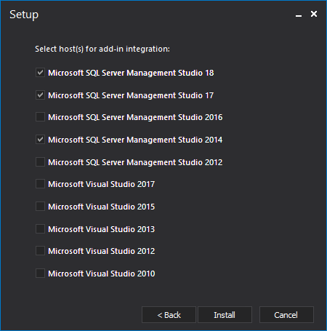
Task: Select the Microsoft Visual Studio 2010 checkbox
Action: coord(40,274)
